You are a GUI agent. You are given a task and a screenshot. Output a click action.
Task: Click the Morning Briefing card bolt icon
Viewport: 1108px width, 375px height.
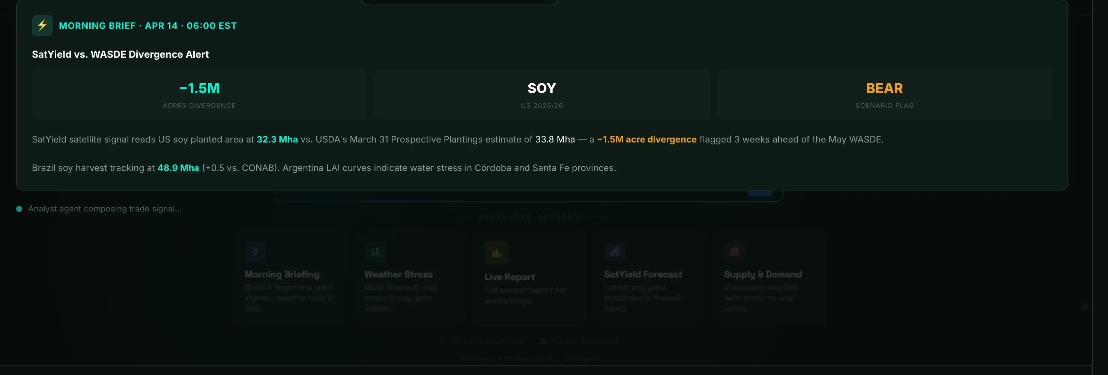[x=256, y=252]
